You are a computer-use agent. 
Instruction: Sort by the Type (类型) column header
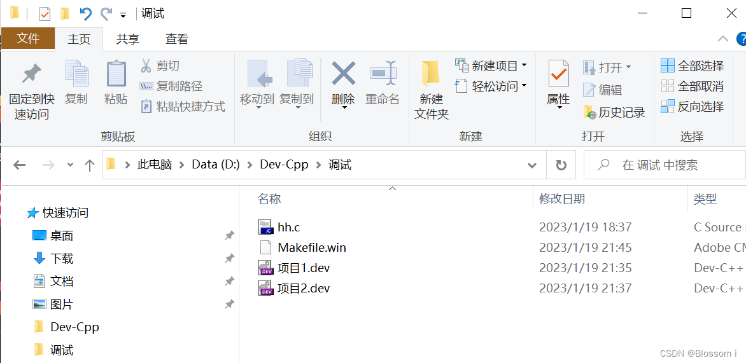pyautogui.click(x=705, y=198)
